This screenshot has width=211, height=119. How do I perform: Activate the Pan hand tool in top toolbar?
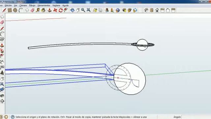pyautogui.click(x=78, y=10)
